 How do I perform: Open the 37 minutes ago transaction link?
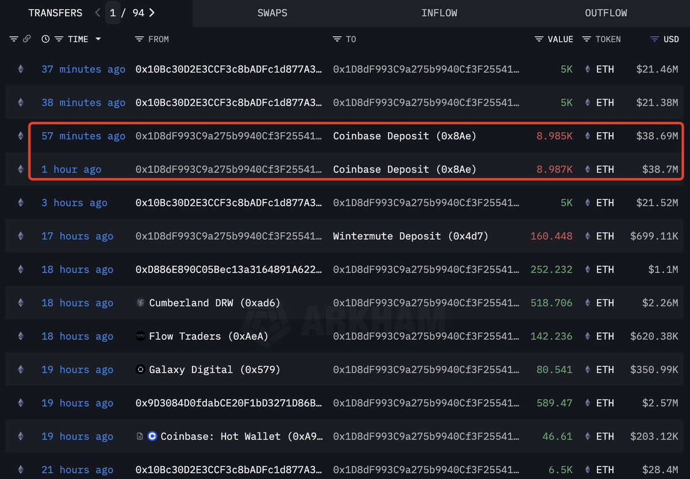pyautogui.click(x=83, y=69)
